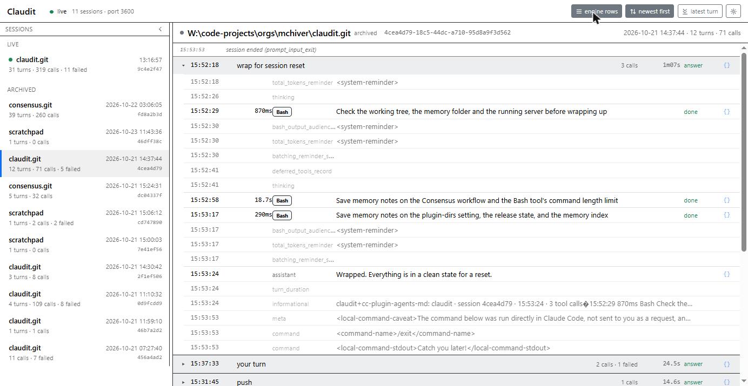Select the command row with /exit
Viewport: 748px width, 386px height.
coord(462,333)
